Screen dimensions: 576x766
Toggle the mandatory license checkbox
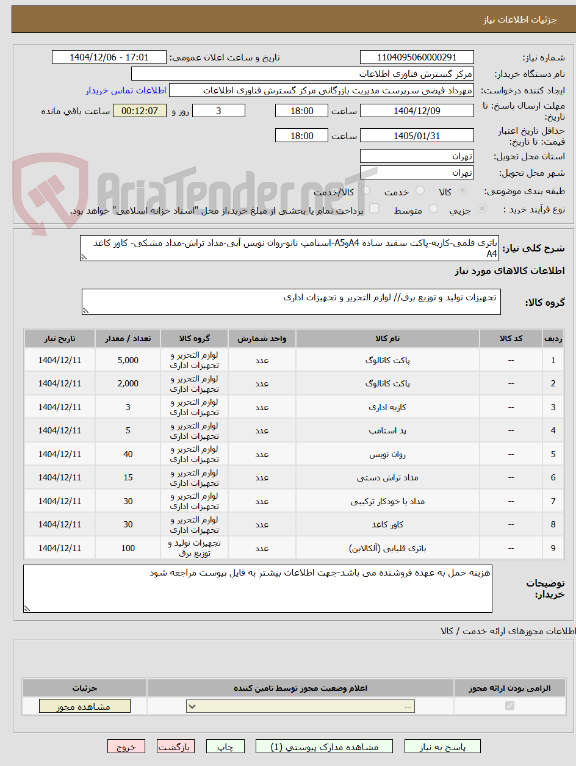click(509, 706)
